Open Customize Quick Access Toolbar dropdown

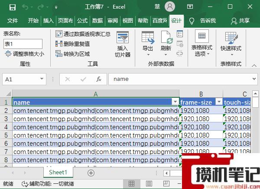pos(56,7)
